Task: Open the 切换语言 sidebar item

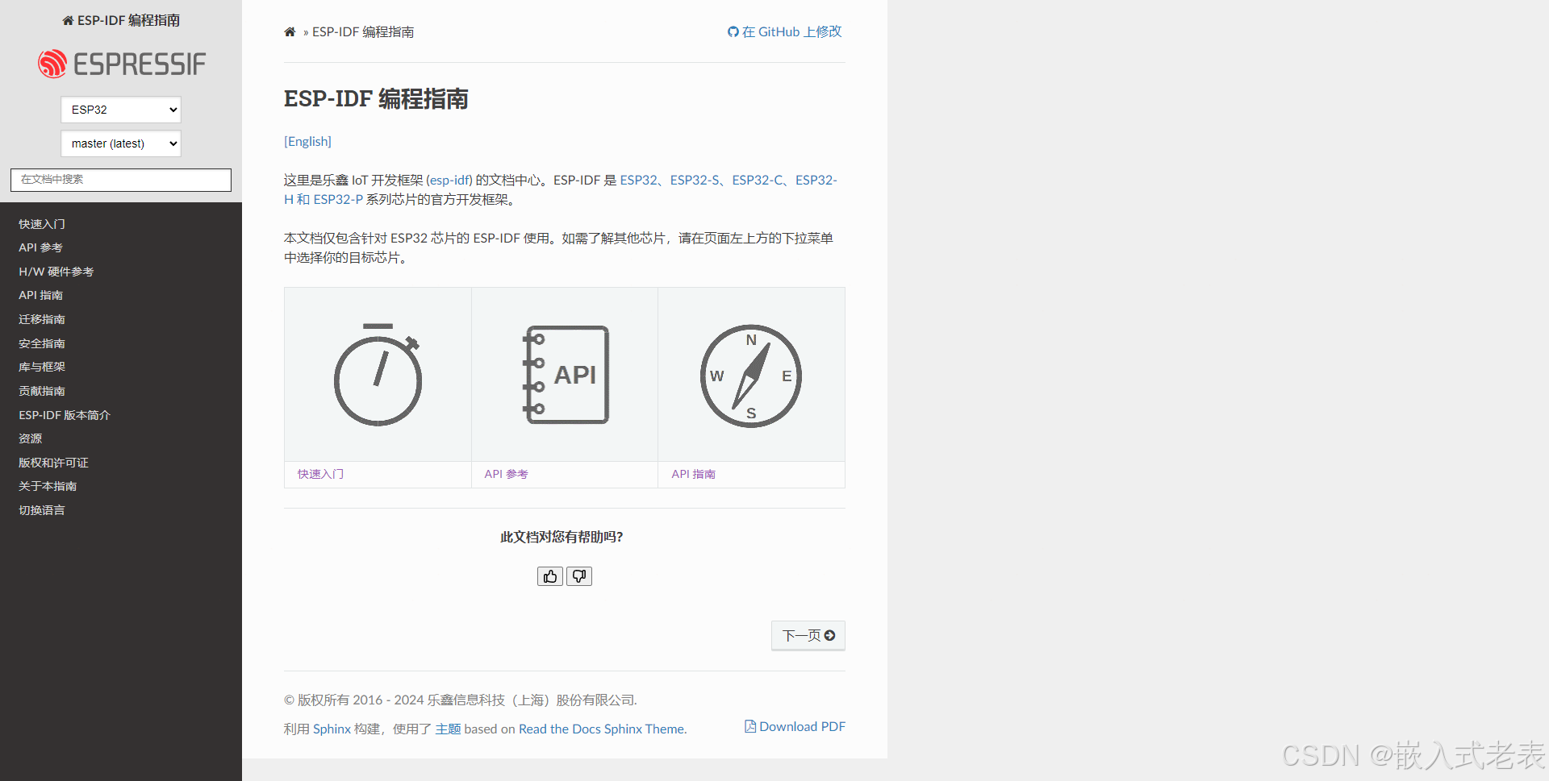Action: pyautogui.click(x=42, y=510)
